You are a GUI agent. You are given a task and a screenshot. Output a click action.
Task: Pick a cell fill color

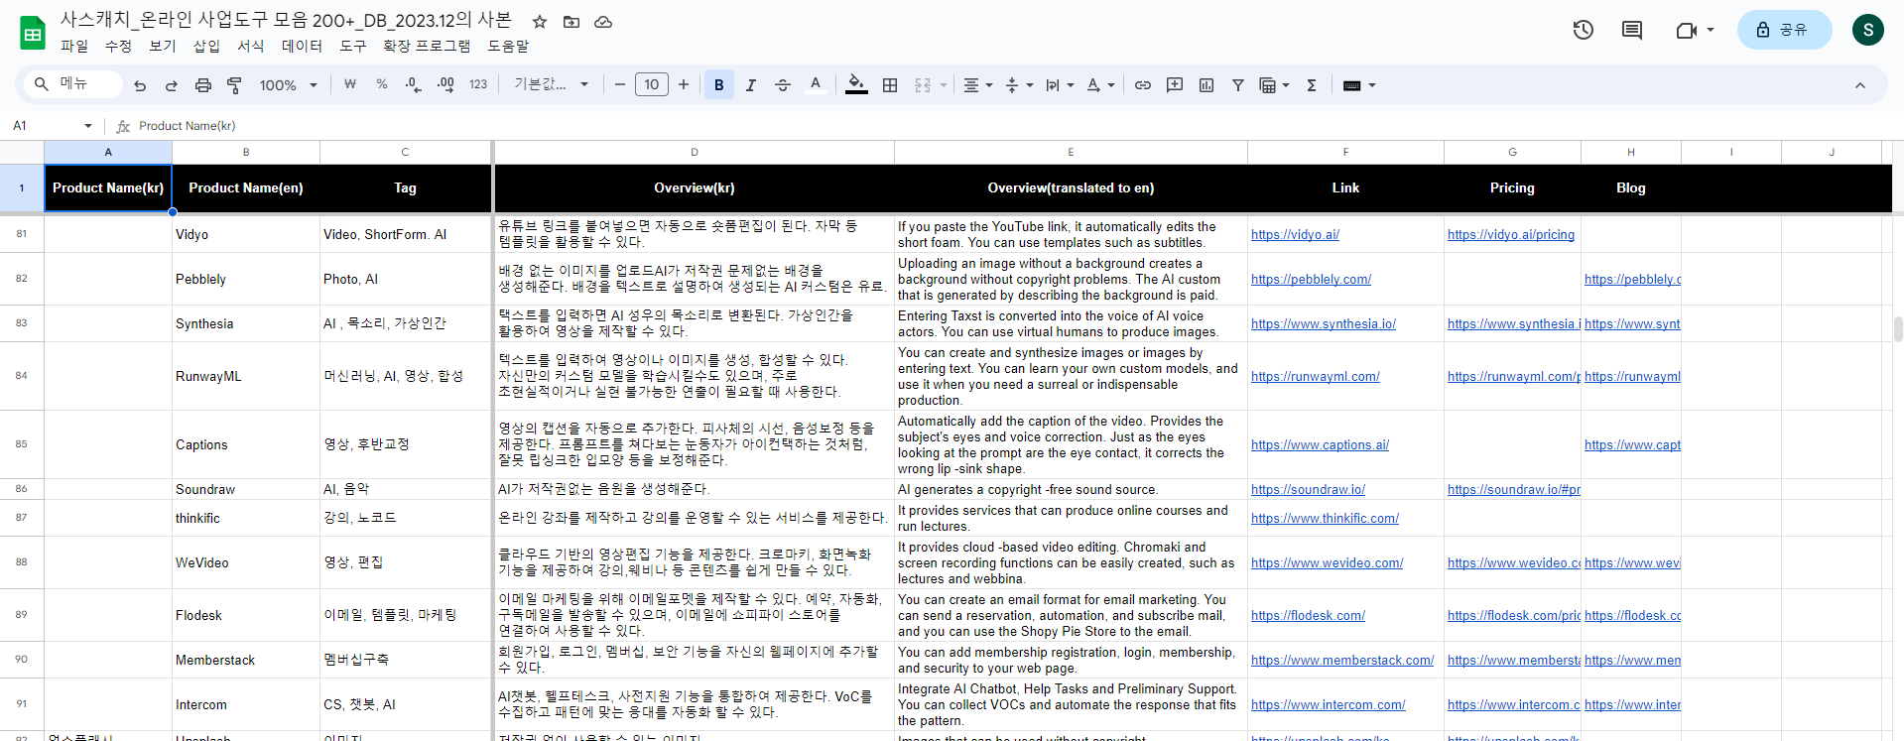[856, 85]
